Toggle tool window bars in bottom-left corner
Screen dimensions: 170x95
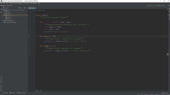tap(1, 94)
